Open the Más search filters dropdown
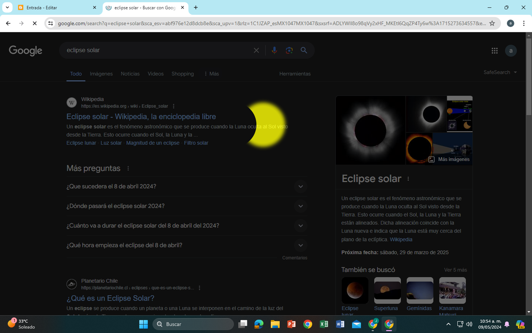Viewport: 532px width, 333px height. (212, 74)
